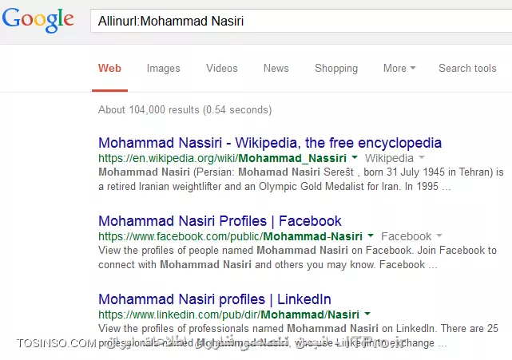
Task: Expand the More dropdown menu
Action: coord(399,68)
